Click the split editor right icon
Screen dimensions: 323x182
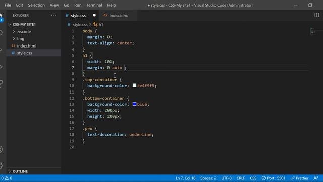point(316,15)
